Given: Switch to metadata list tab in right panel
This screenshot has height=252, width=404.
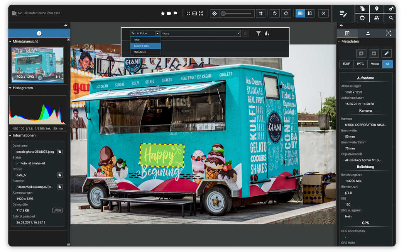Looking at the screenshot, I should [347, 33].
